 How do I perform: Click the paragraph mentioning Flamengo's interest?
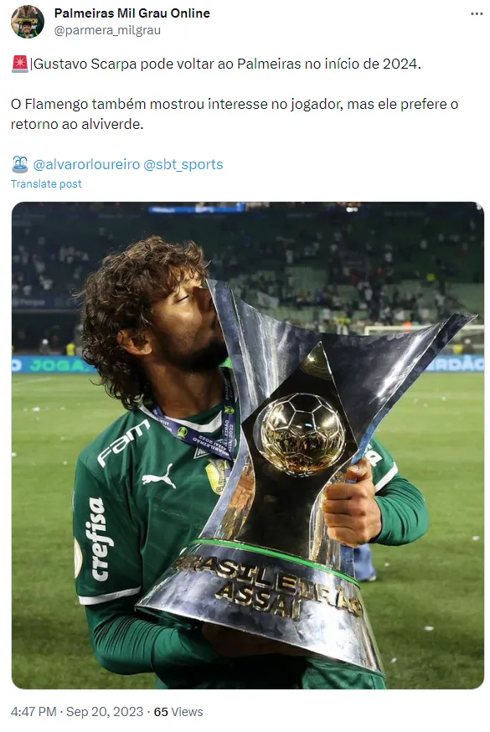pos(235,114)
